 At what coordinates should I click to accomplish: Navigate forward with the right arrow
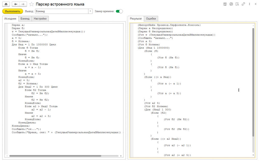pyautogui.click(x=23, y=4)
